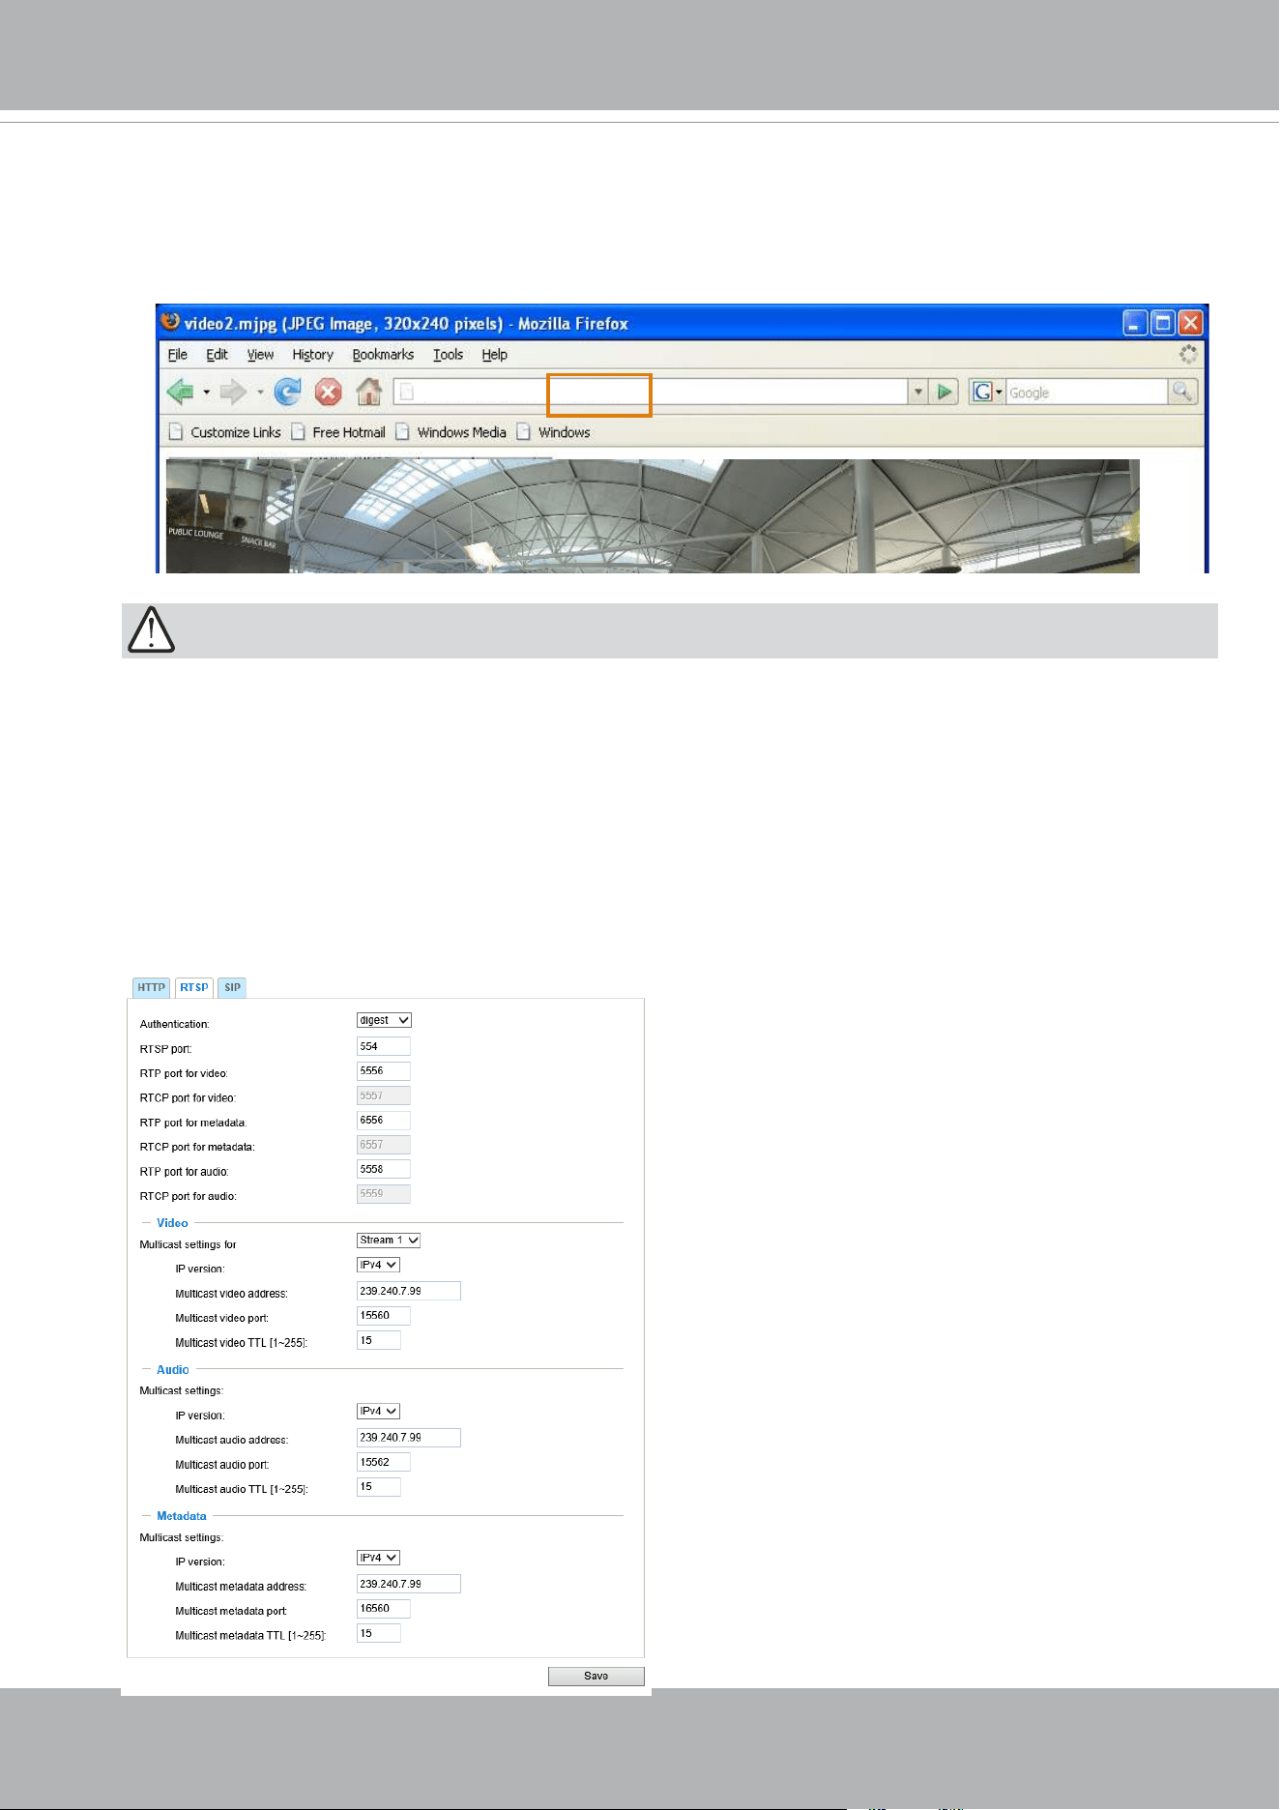The height and width of the screenshot is (1810, 1280).
Task: Click the disabled RTCP port for video field
Action: [384, 1095]
